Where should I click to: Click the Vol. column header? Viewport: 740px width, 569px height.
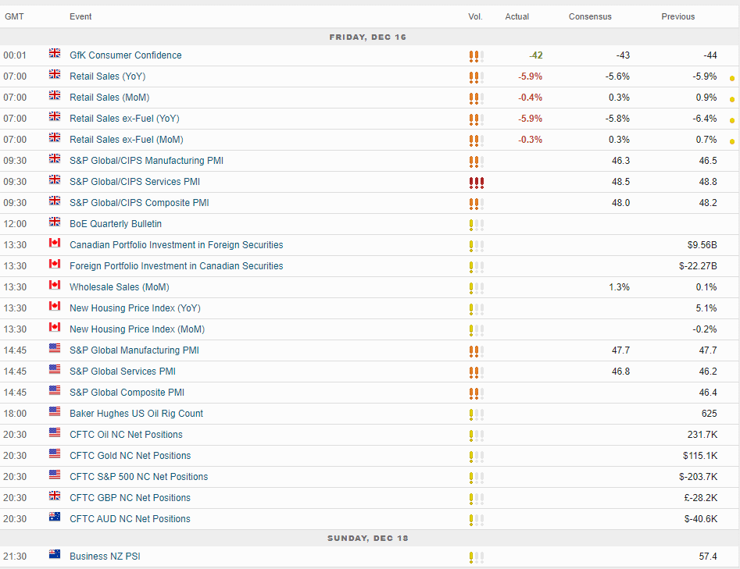[x=475, y=16]
